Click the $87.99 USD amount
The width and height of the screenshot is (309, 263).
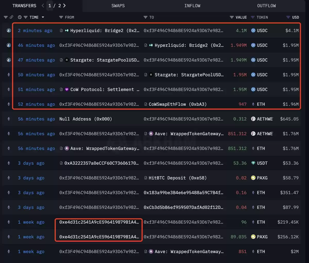(x=291, y=207)
